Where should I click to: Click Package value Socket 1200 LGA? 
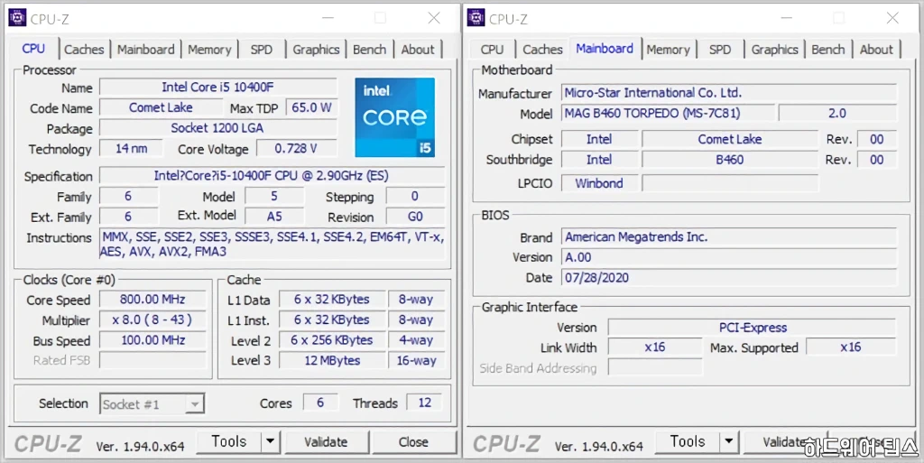[x=218, y=128]
